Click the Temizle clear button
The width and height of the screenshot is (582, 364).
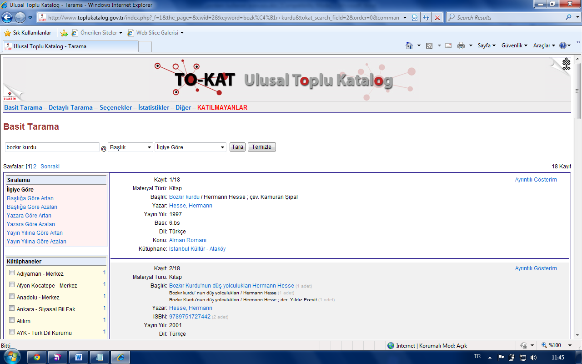pyautogui.click(x=262, y=147)
